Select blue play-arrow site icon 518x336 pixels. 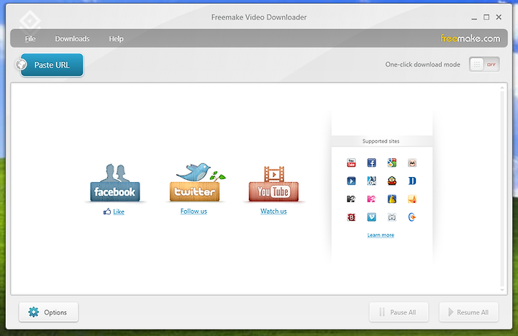point(351,181)
